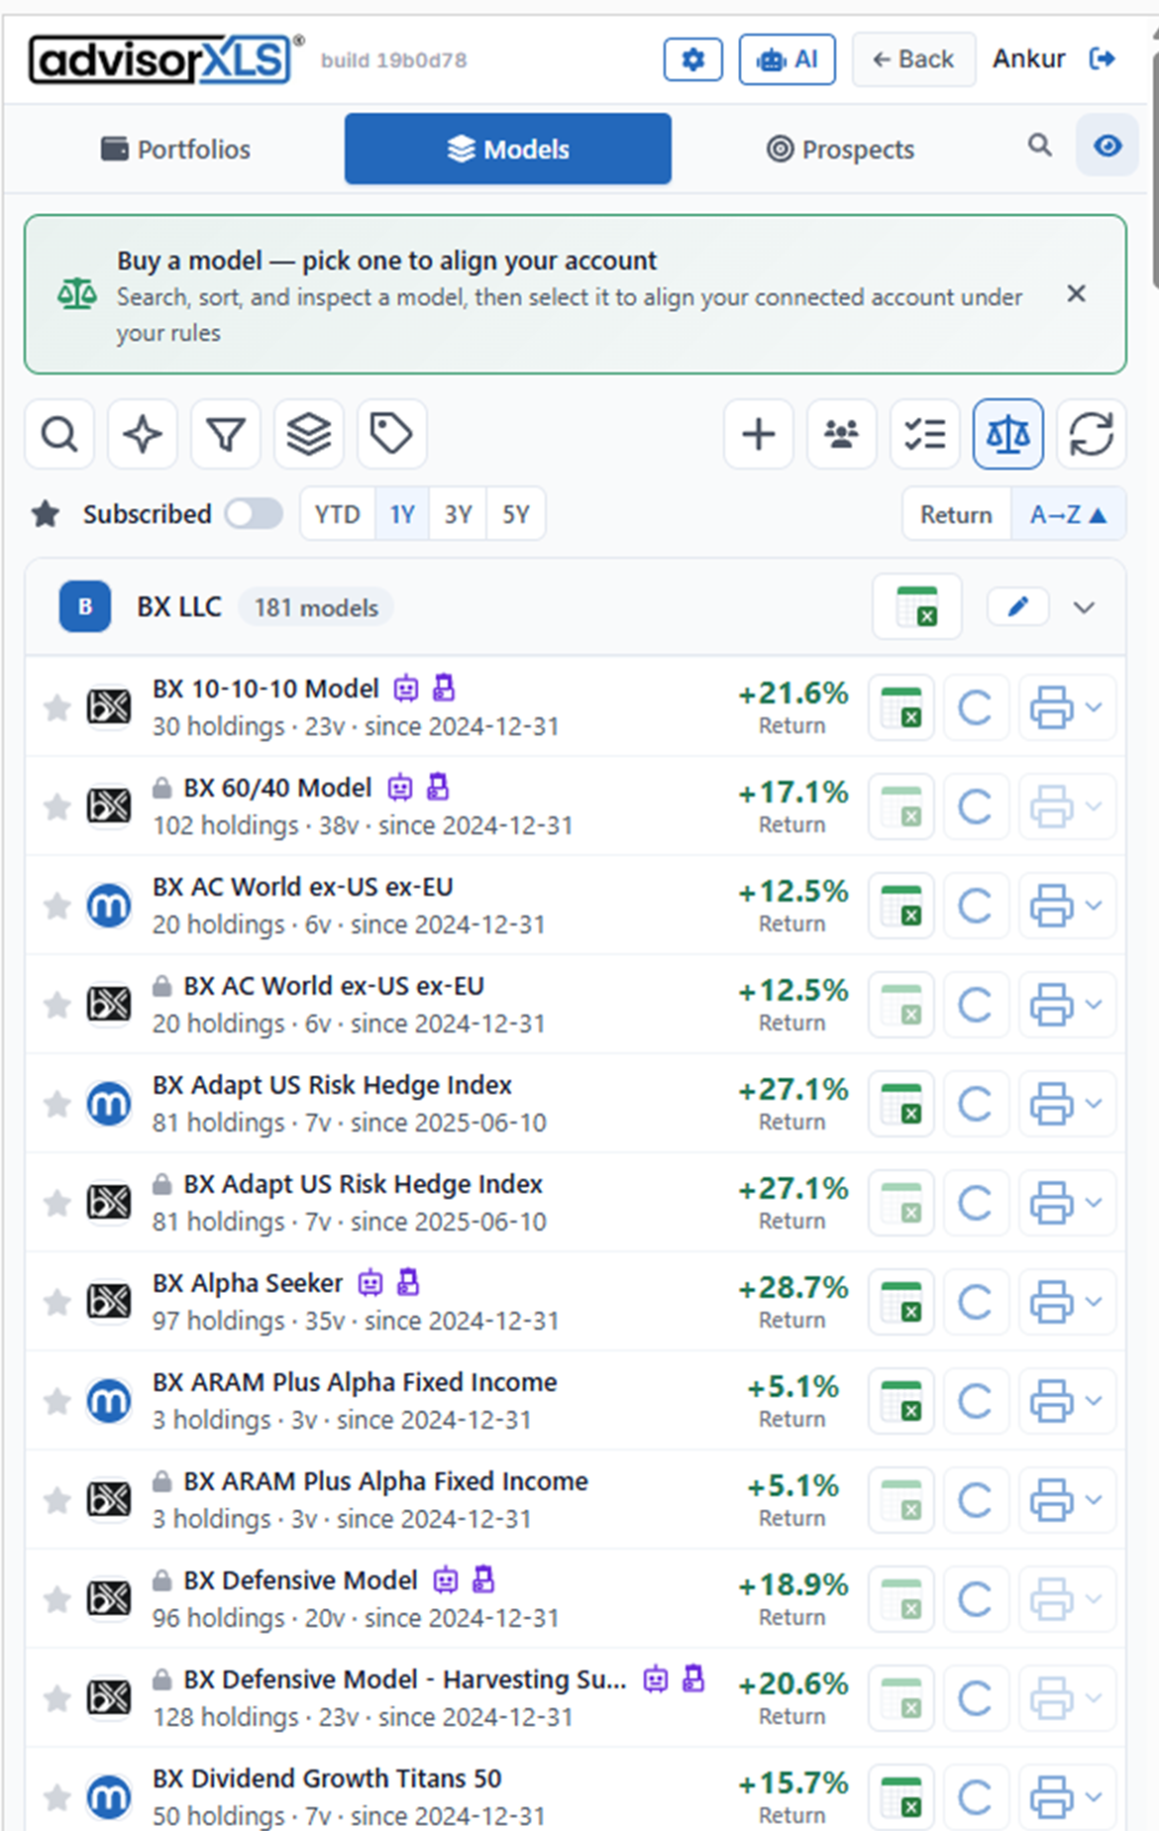Open print dropdown for locked BX AC World ex-US ex-EU
1159x1831 pixels.
click(x=1094, y=1005)
